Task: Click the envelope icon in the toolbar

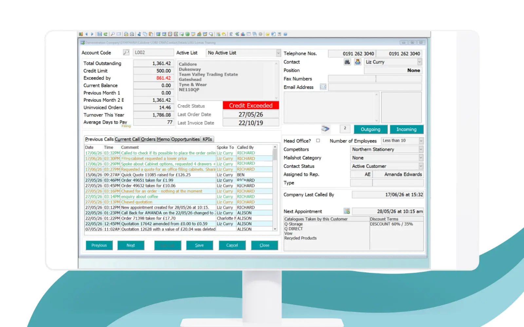Action: pos(119,34)
